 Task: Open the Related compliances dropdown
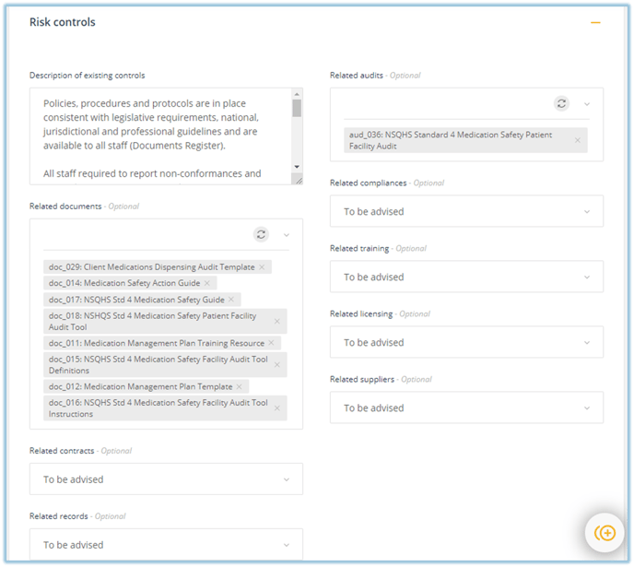pyautogui.click(x=466, y=211)
